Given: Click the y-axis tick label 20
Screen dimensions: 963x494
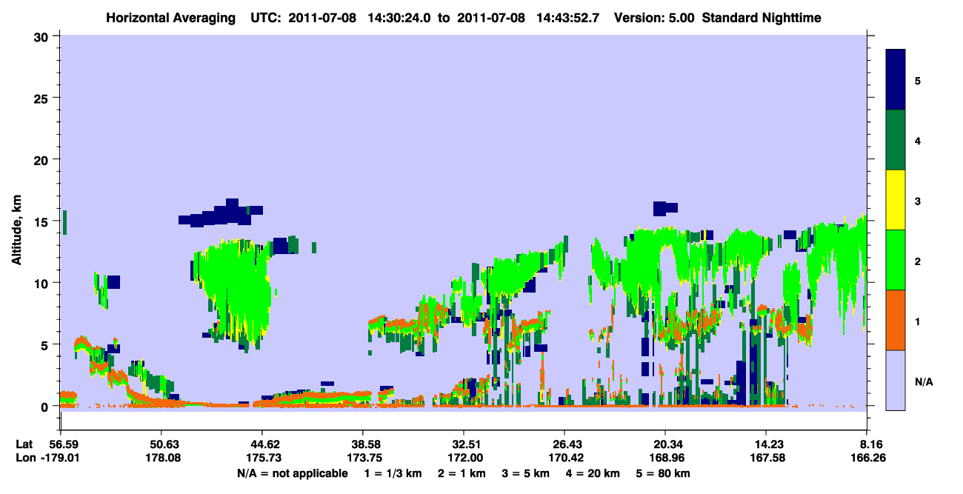Looking at the screenshot, I should tap(43, 160).
